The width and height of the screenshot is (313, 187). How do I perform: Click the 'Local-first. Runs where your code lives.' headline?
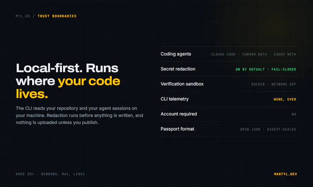(68, 81)
